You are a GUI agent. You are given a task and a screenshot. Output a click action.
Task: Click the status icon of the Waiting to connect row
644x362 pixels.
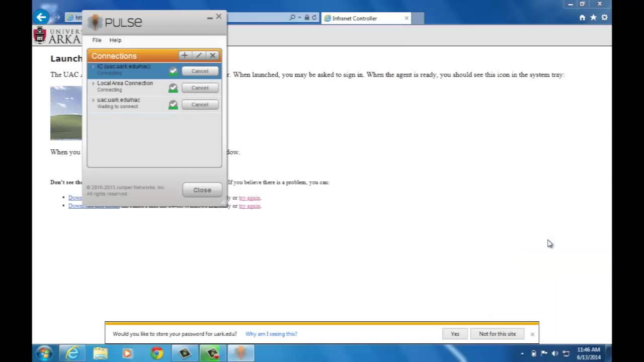coord(173,105)
